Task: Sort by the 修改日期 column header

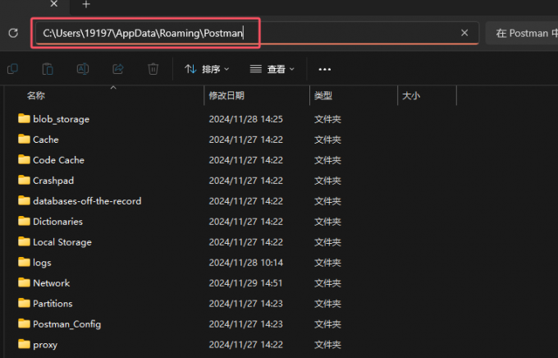Action: click(x=226, y=95)
